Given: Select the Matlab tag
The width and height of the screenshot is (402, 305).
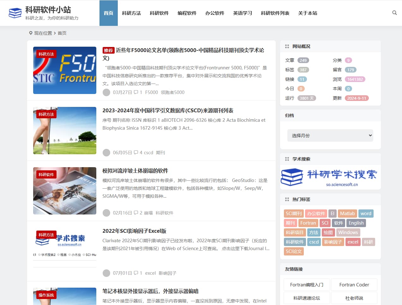Looking at the screenshot, I should click(x=347, y=213).
